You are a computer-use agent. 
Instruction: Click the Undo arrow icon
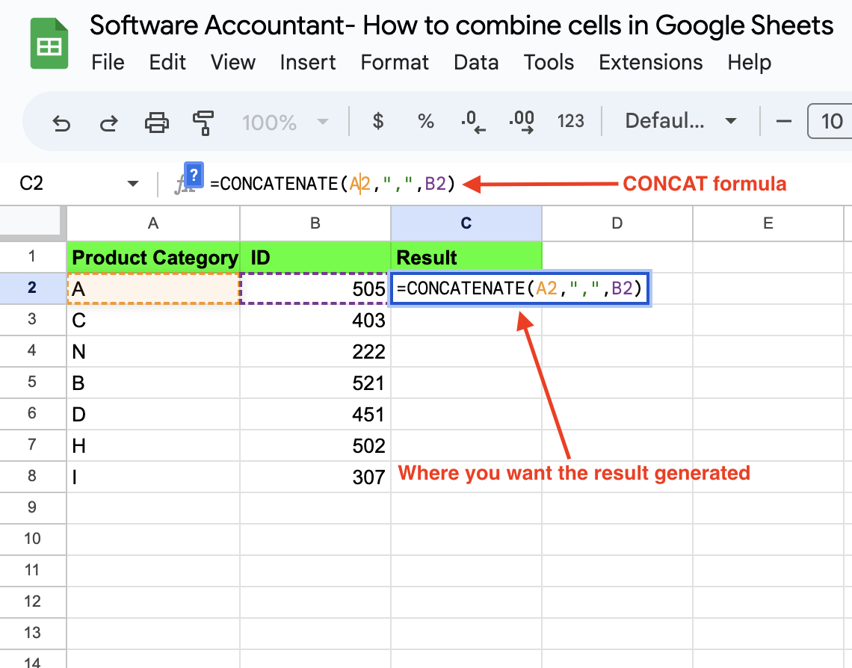61,123
